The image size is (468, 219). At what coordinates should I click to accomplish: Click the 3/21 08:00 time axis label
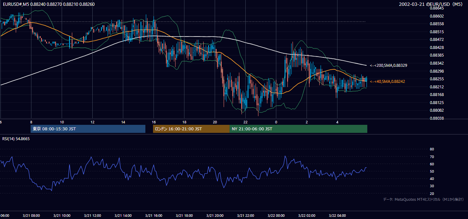pyautogui.click(x=31, y=215)
